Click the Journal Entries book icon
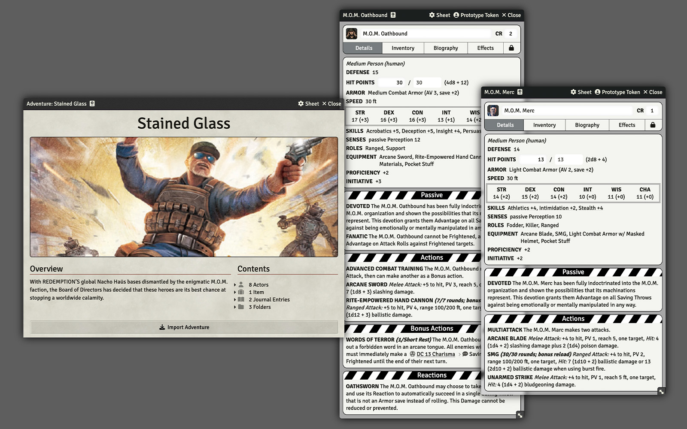 (x=241, y=299)
